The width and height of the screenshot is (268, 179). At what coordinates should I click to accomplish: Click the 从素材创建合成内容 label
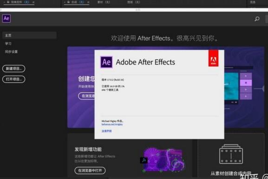(231, 173)
